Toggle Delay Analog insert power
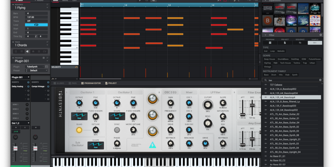The image size is (334, 167). (x=28, y=86)
